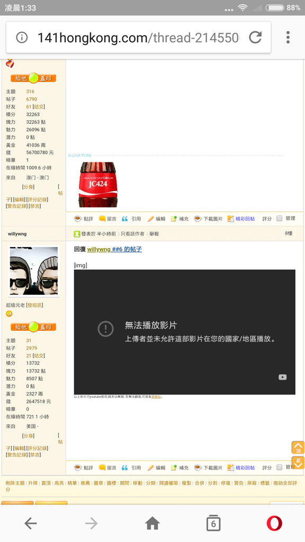Open the willywng link in the reply line

coord(99,249)
